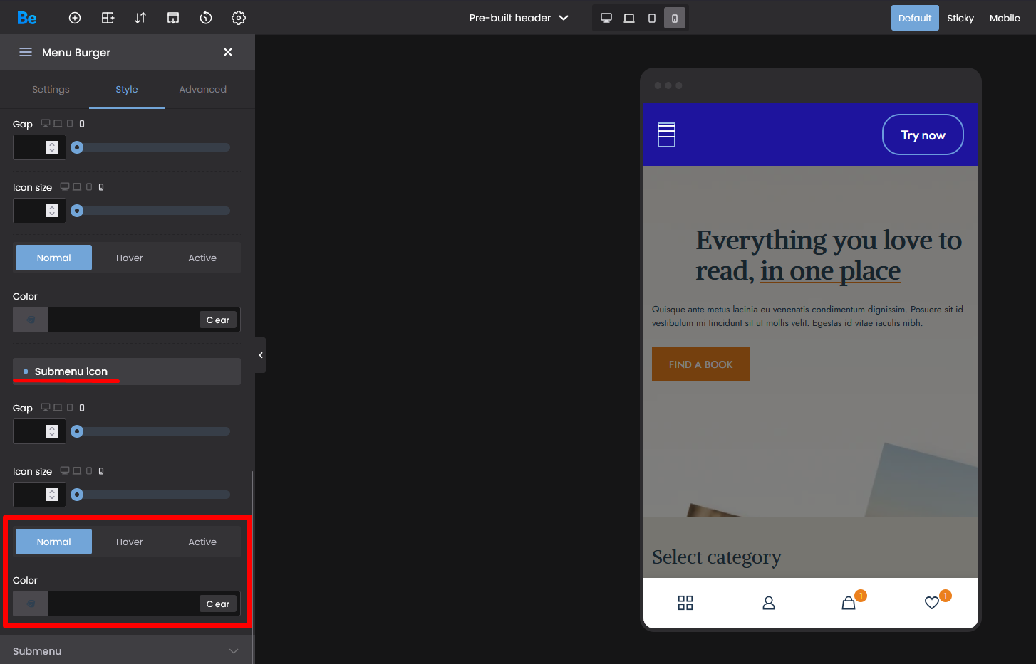Open the pre-built sections layout icon
Viewport: 1036px width, 664px height.
[x=108, y=18]
